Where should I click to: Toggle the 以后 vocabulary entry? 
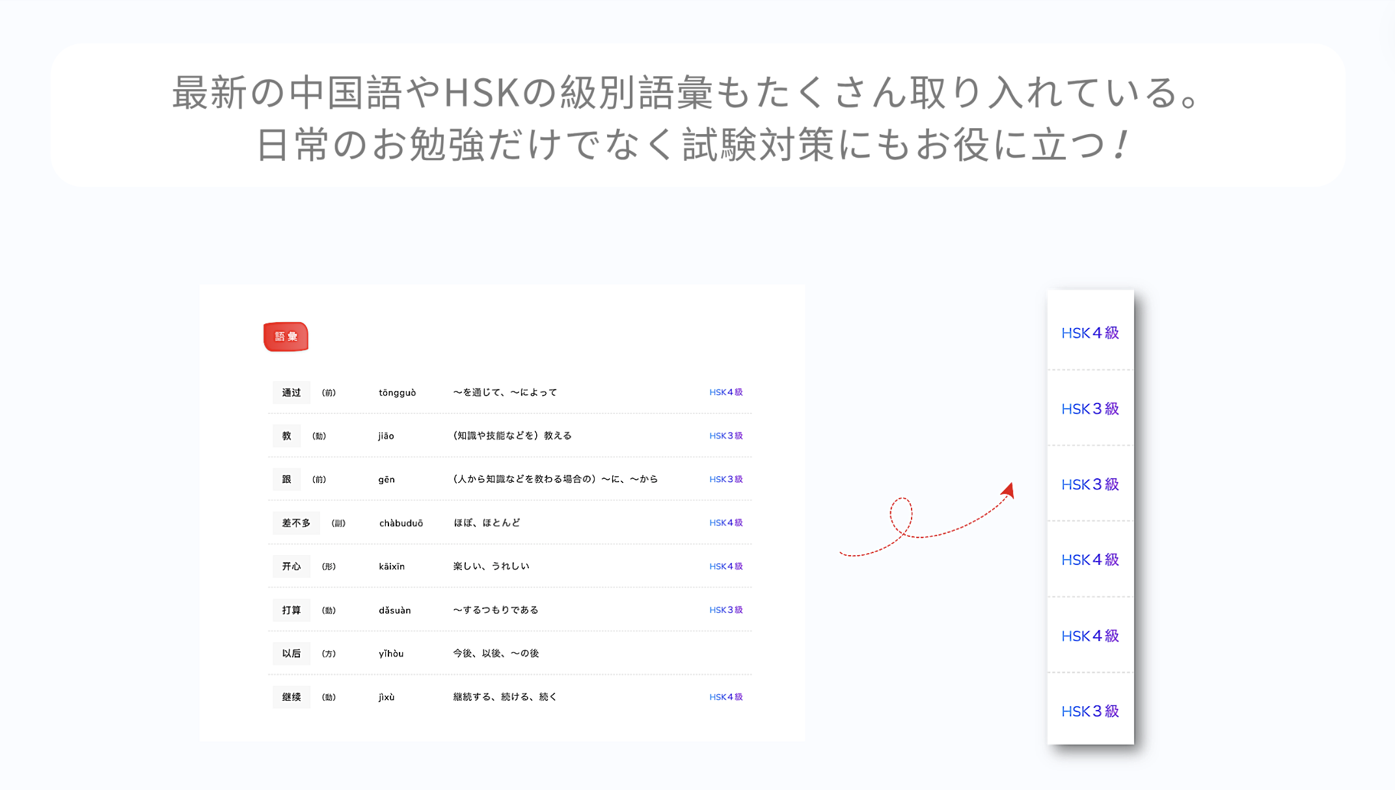291,653
